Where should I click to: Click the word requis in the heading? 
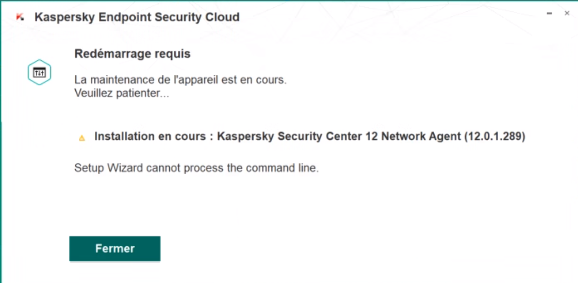click(x=173, y=54)
